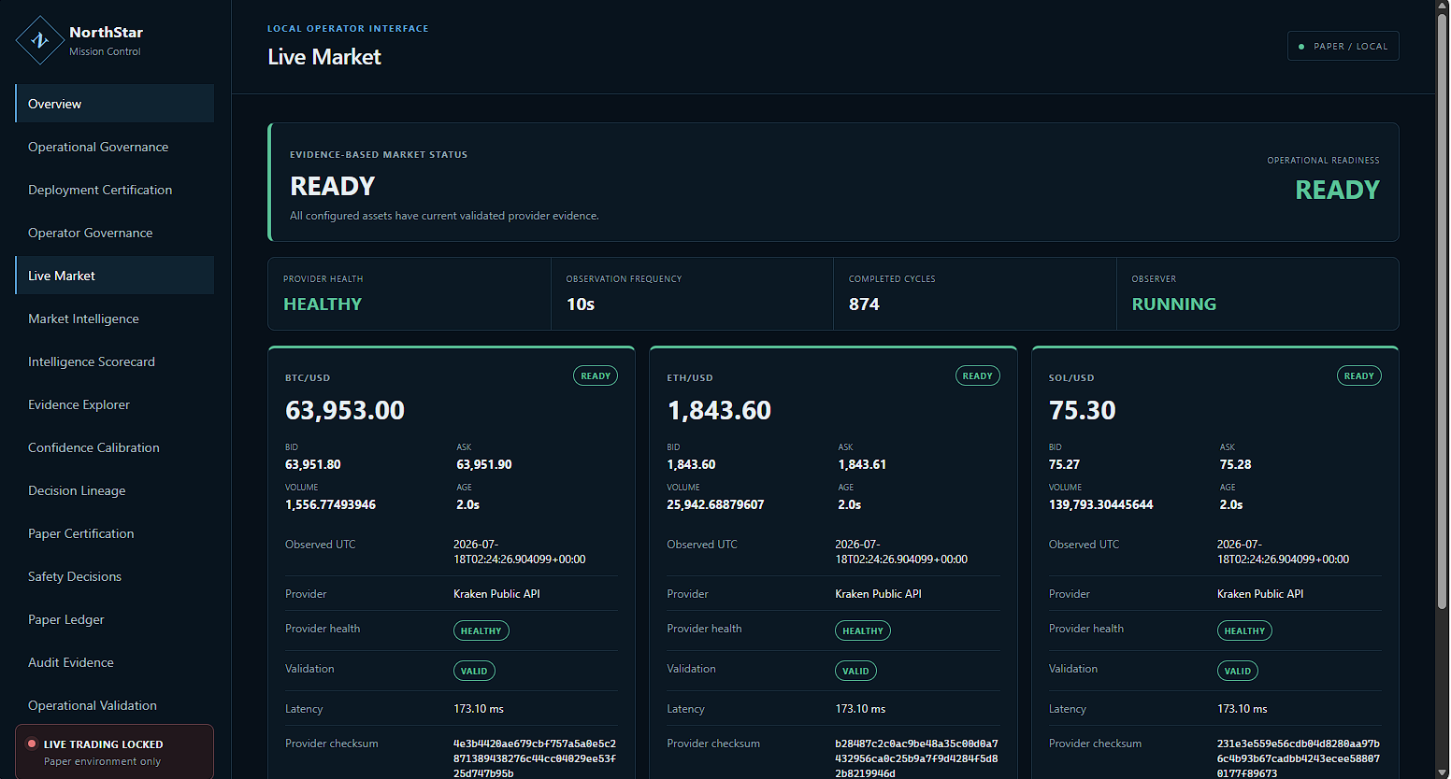Select Operator Governance in sidebar
The image size is (1451, 779).
click(x=115, y=233)
